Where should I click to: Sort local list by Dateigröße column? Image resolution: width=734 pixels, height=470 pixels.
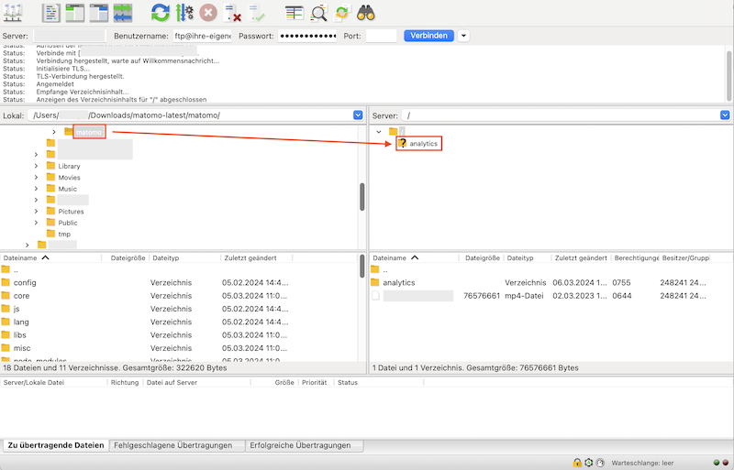point(126,257)
